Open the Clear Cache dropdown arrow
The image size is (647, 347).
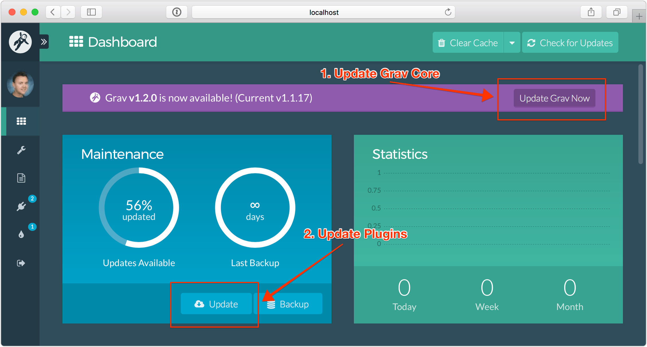pyautogui.click(x=512, y=42)
